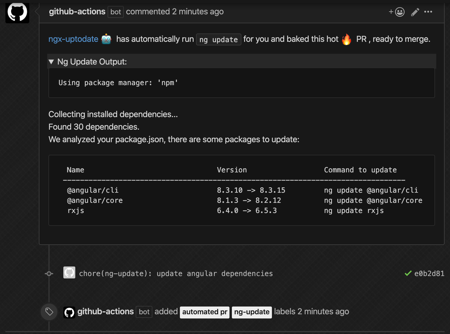Select the commit message chore(ng-update): update angular dependencies
The width and height of the screenshot is (450, 334).
[x=176, y=273]
